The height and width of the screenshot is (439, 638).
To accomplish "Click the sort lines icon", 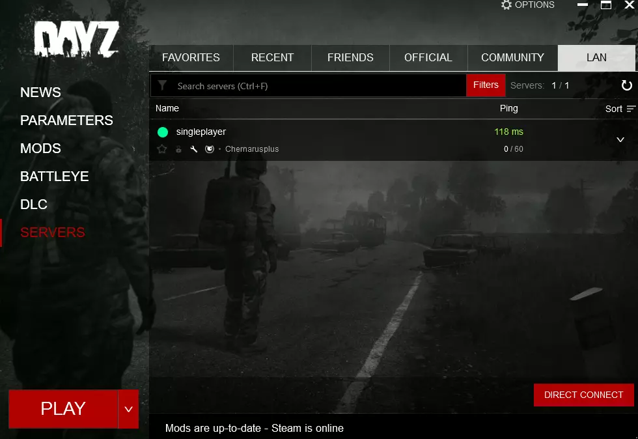I will click(631, 109).
